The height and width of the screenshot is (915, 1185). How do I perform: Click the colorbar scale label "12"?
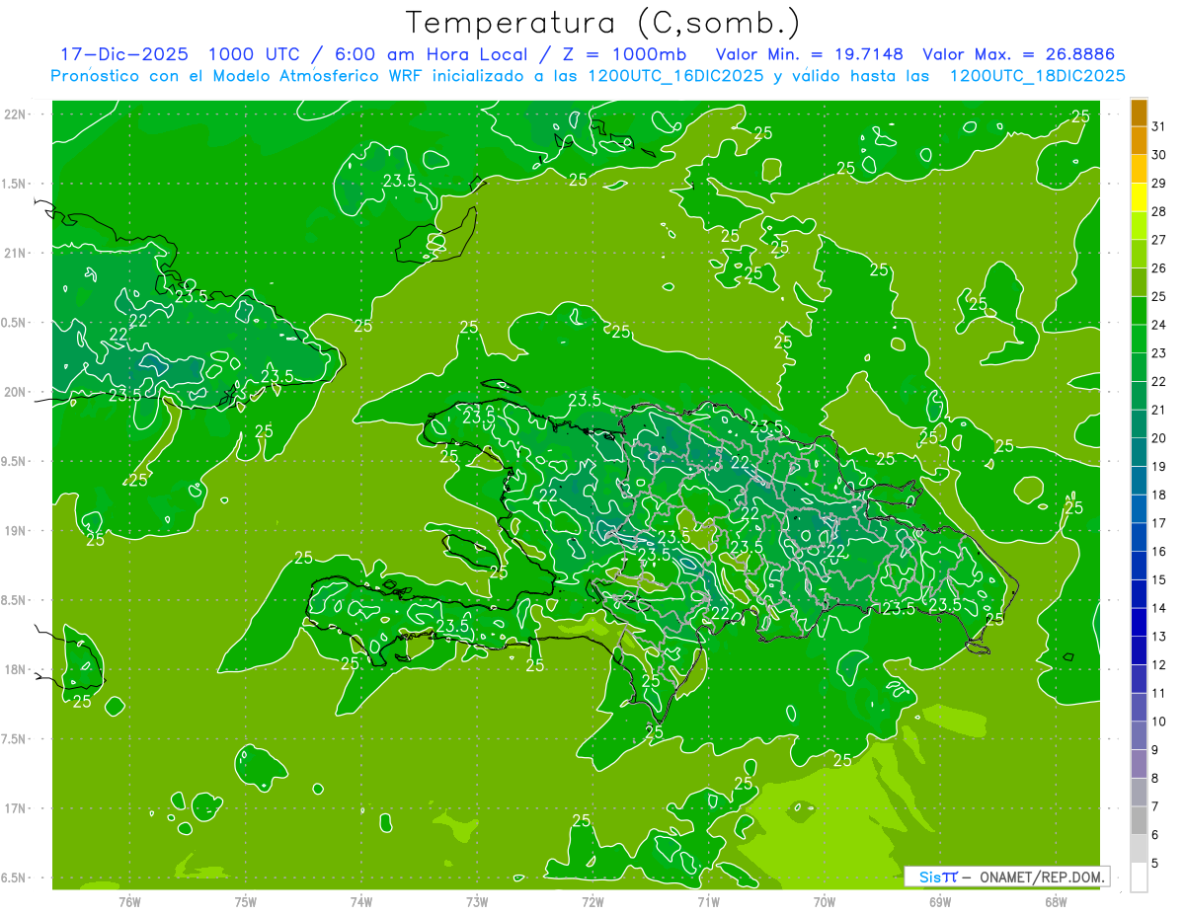pyautogui.click(x=1159, y=665)
